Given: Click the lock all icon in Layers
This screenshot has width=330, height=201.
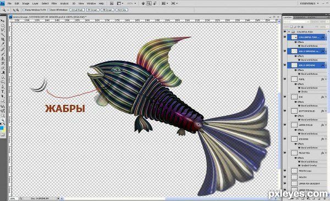Looking at the screenshot, I should click(x=302, y=27).
